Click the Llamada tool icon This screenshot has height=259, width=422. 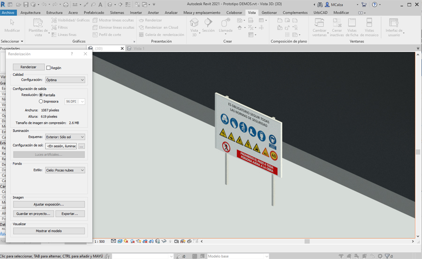pos(226,23)
